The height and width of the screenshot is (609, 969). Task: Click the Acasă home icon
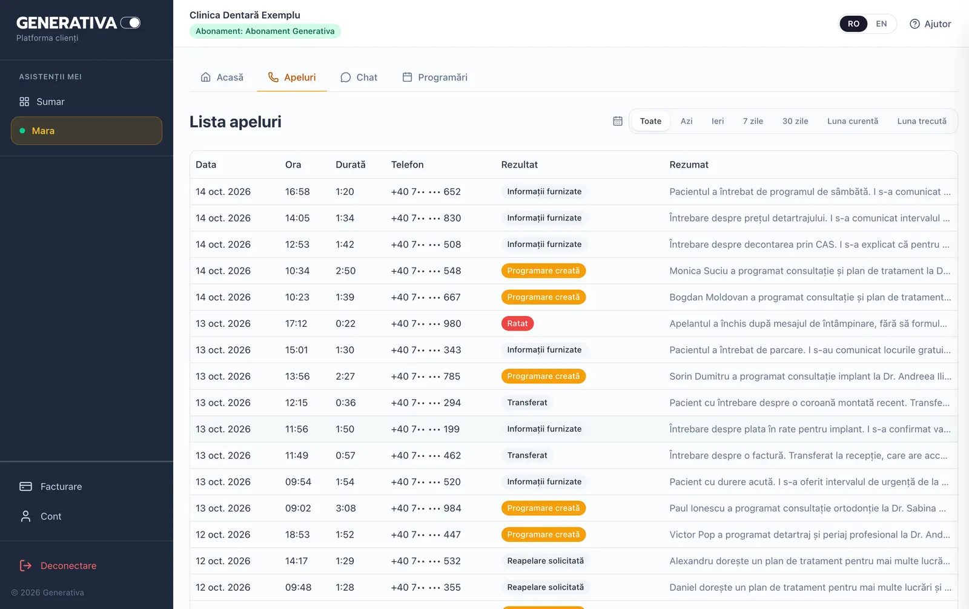point(206,77)
